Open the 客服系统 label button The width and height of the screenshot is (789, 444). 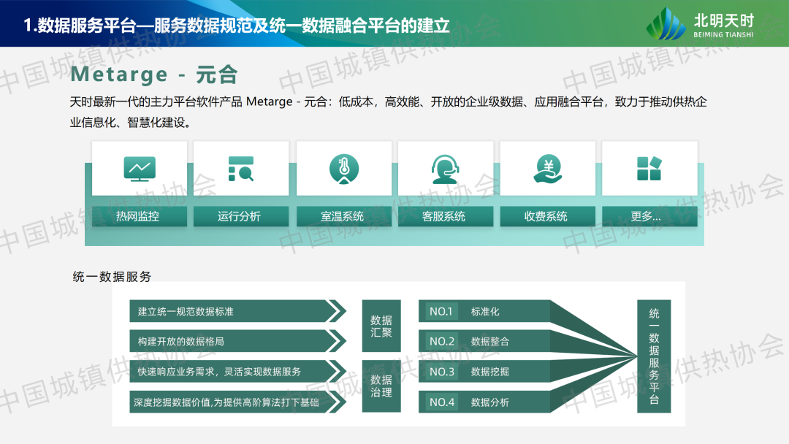(x=444, y=216)
